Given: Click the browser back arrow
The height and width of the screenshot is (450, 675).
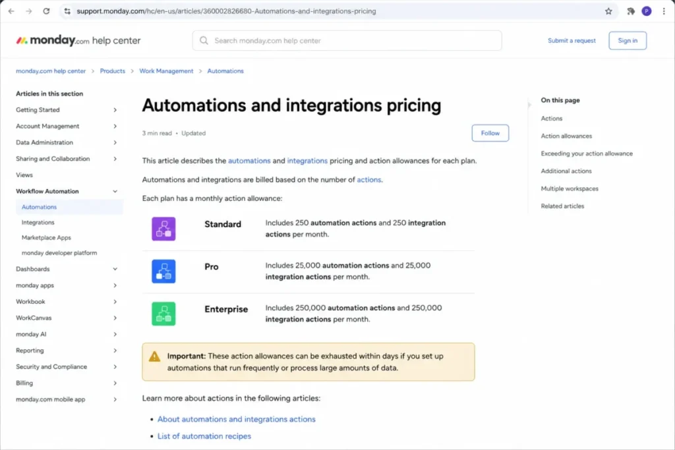Looking at the screenshot, I should coord(11,11).
